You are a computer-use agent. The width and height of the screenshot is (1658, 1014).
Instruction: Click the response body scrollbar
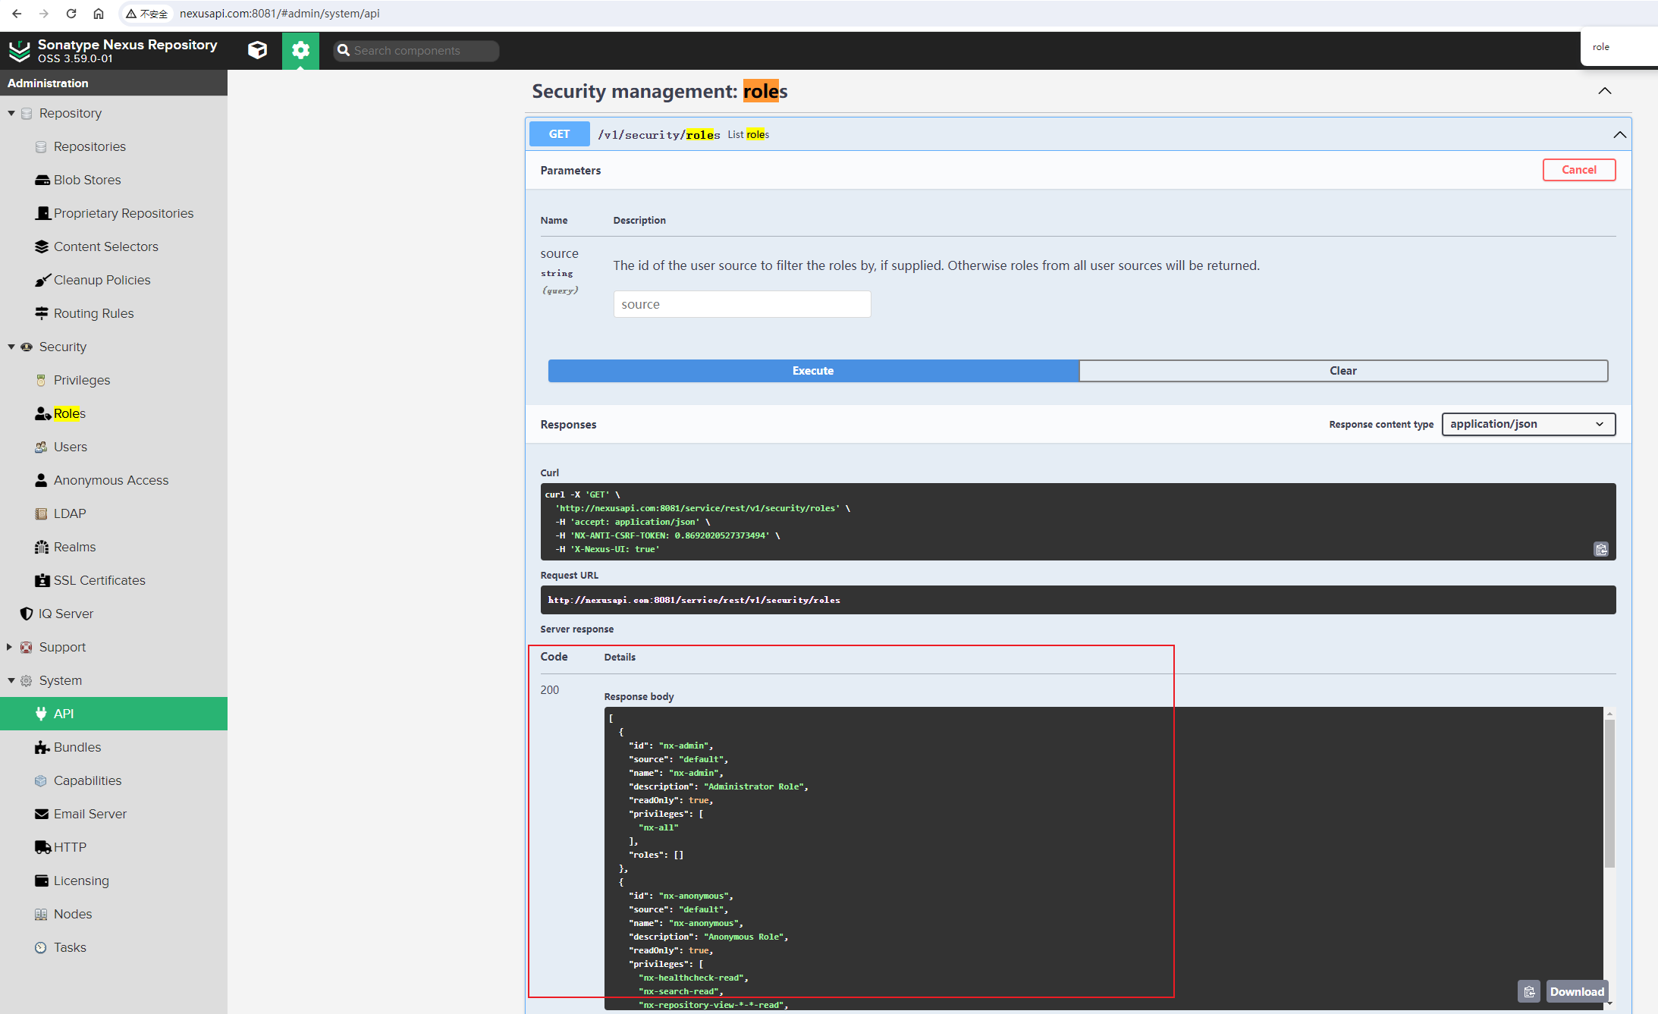tap(1609, 793)
